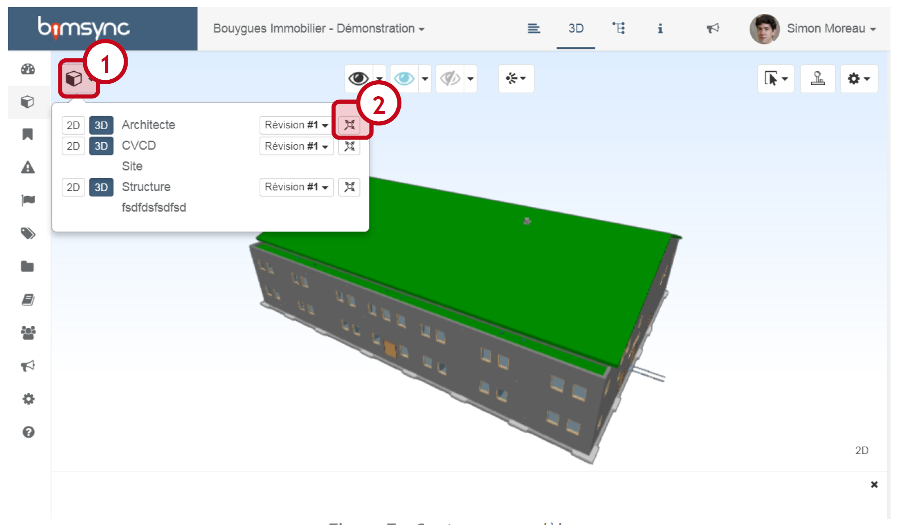Zoom to fit the CVCD model

click(x=350, y=146)
